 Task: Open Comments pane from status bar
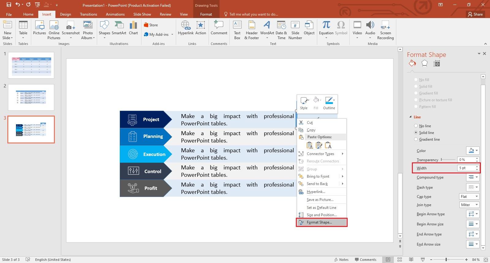(x=365, y=259)
